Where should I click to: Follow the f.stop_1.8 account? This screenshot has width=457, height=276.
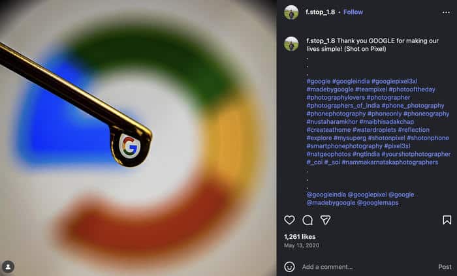point(353,12)
